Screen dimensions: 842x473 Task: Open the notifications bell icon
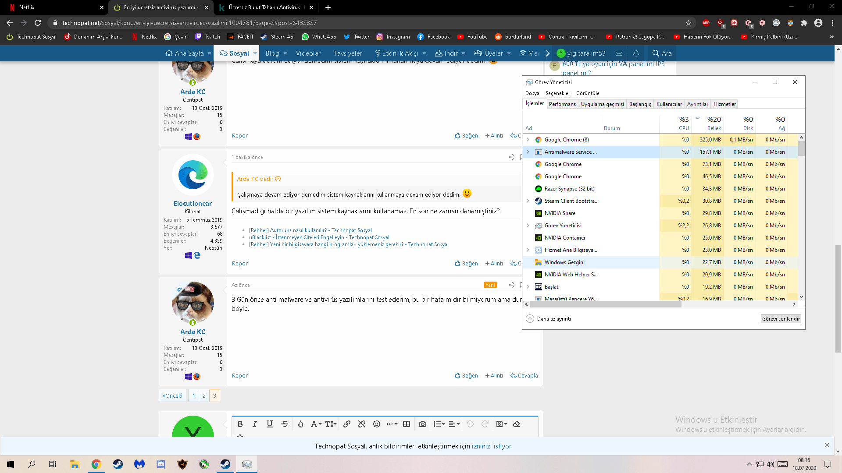[636, 53]
